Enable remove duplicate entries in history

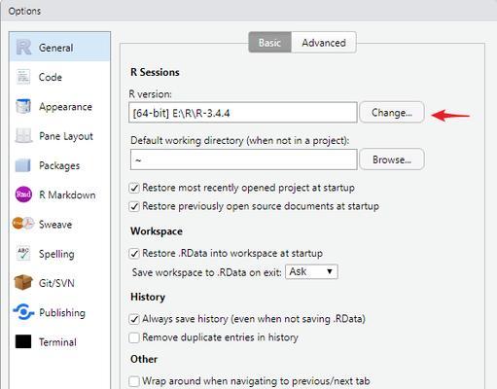(134, 337)
